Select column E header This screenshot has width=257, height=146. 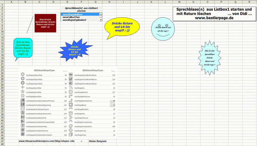tap(67, 2)
